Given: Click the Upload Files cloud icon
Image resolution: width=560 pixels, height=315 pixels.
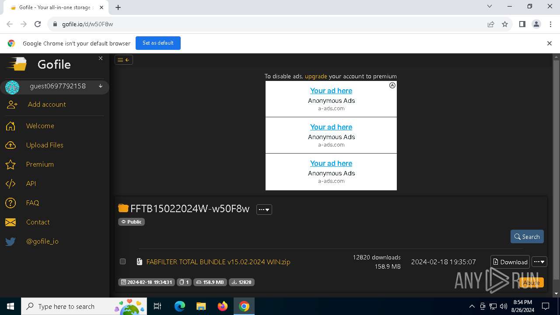Looking at the screenshot, I should point(10,145).
